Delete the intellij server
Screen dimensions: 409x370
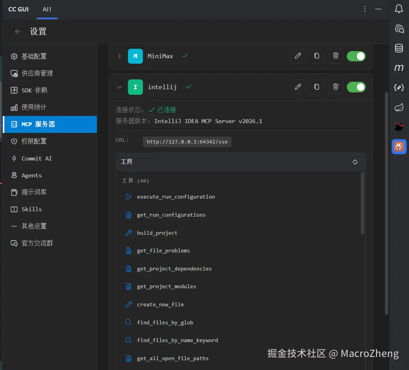click(x=336, y=87)
